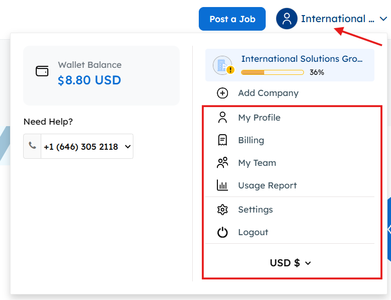Screen dimensions: 391x300
Task: Collapse the account menu chevron in header
Action: [383, 19]
